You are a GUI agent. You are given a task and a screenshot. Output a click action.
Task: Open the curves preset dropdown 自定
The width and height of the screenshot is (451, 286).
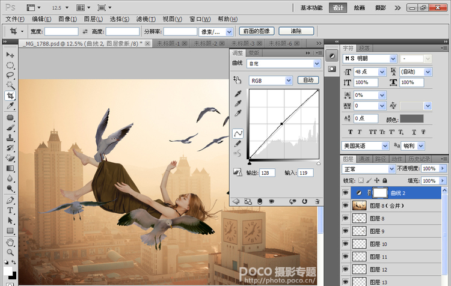coord(283,64)
